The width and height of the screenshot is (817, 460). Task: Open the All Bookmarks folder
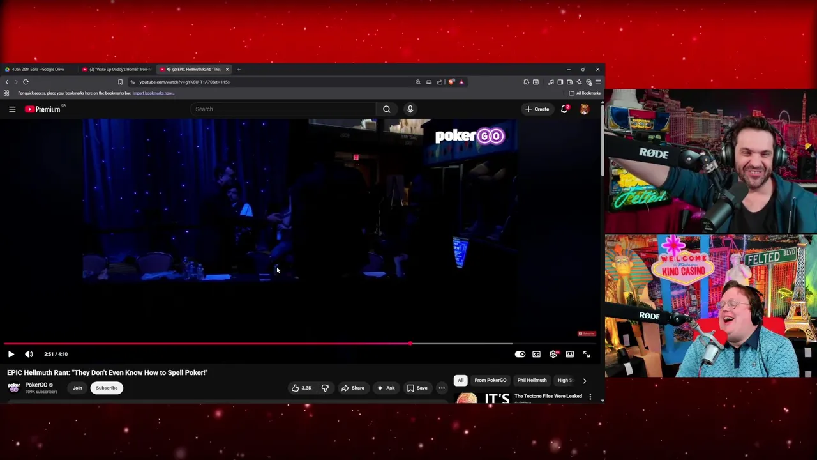[585, 93]
